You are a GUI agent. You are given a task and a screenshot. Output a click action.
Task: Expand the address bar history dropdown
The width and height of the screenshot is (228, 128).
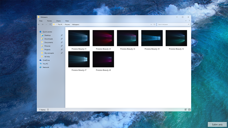coord(151,25)
